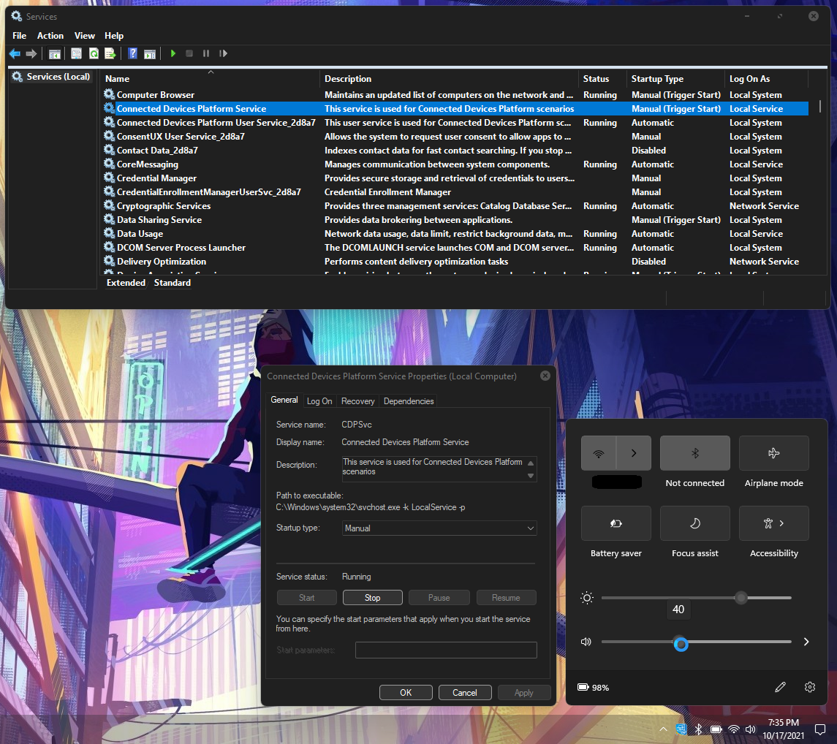The image size is (837, 744).
Task: Select the Services (Local) tree node
Action: tap(52, 77)
